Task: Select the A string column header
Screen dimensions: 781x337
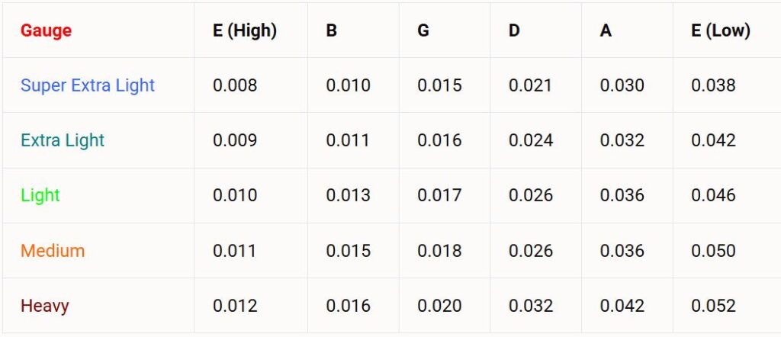Action: (x=606, y=30)
